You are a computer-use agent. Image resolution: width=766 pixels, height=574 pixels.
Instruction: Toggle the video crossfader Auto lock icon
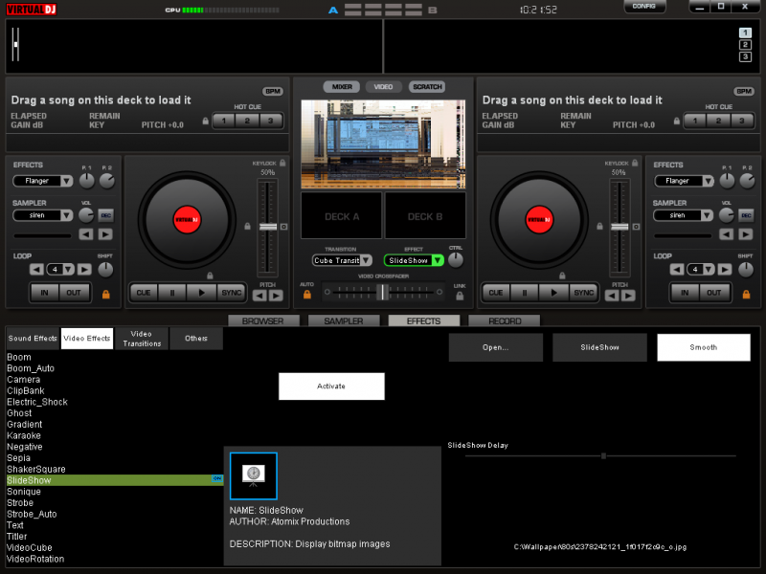[307, 295]
